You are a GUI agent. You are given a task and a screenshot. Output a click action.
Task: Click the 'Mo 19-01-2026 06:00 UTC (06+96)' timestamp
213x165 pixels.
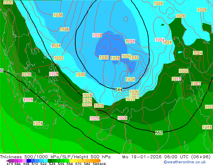tap(166, 157)
